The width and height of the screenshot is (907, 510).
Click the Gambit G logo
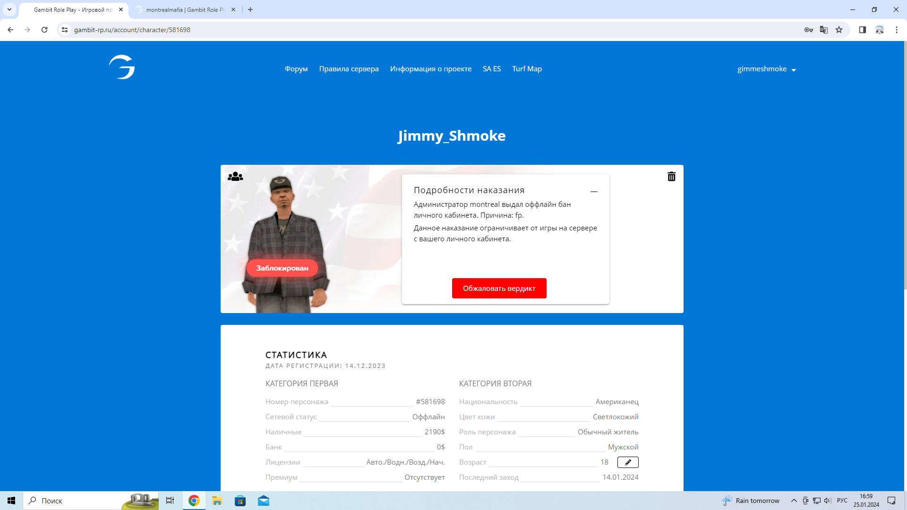tap(122, 67)
